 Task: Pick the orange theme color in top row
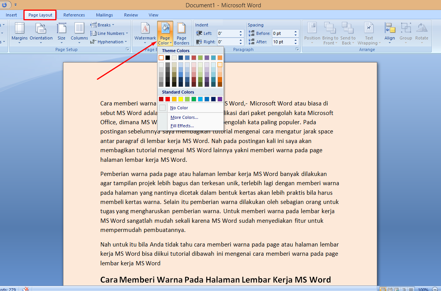coord(220,58)
